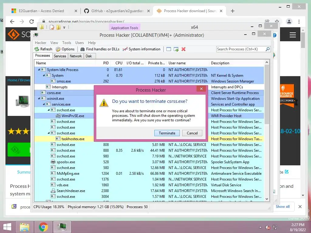Select the taskhostex.exe process

(64, 139)
